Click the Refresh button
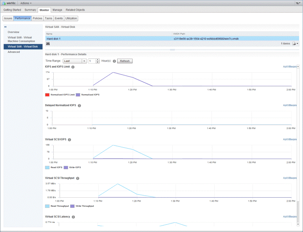 (x=125, y=61)
